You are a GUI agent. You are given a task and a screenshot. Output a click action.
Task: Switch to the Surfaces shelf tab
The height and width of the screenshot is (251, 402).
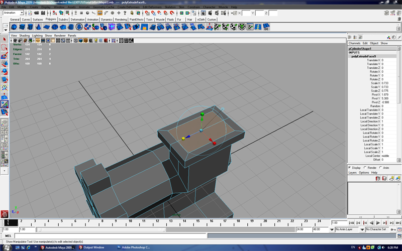[37, 20]
